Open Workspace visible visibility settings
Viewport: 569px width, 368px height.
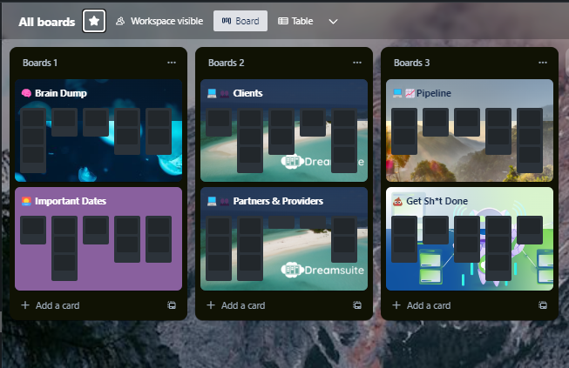click(159, 21)
